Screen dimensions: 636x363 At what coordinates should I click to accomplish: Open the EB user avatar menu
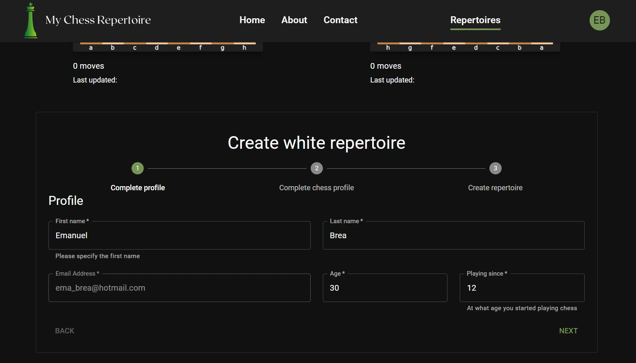pyautogui.click(x=599, y=20)
